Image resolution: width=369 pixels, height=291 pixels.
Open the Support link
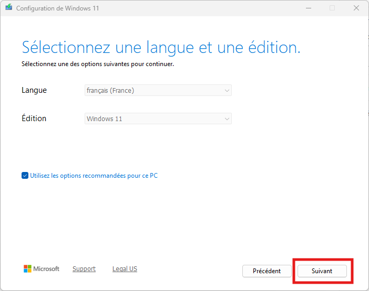pyautogui.click(x=84, y=269)
